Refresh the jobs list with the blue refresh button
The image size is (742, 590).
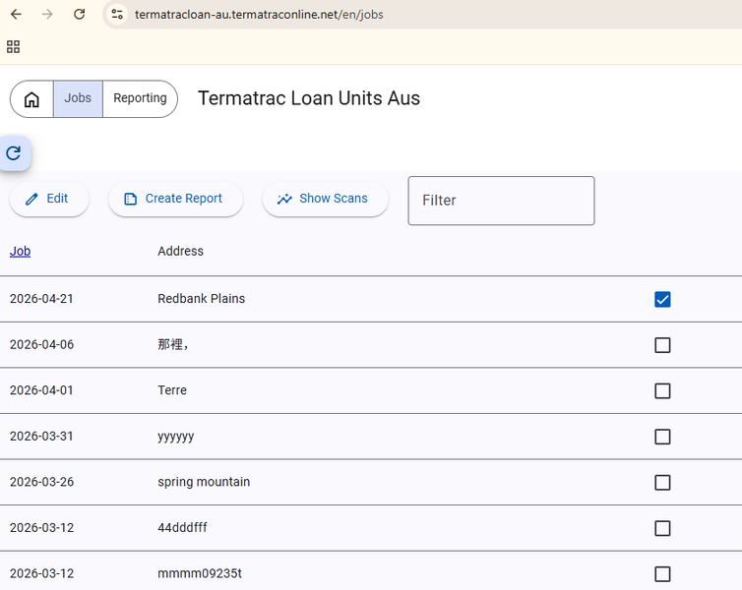click(14, 153)
